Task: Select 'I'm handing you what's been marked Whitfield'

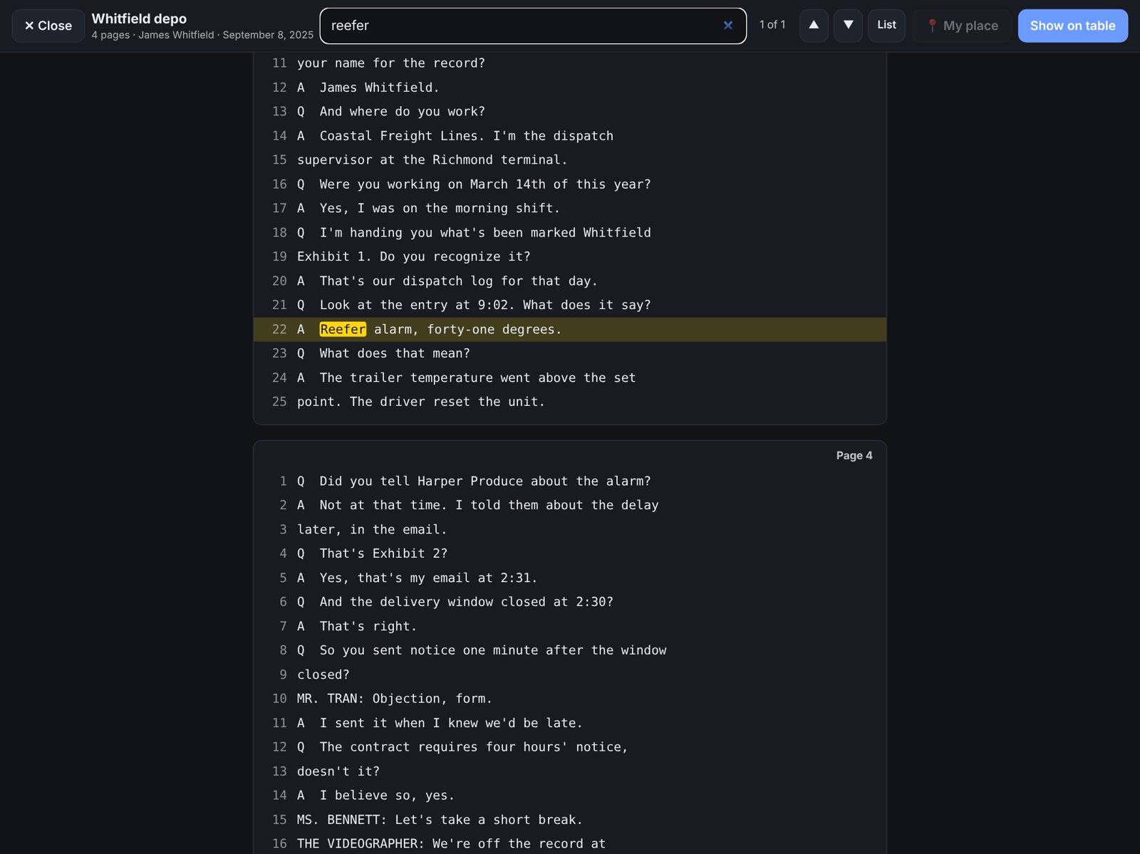Action: click(x=570, y=233)
